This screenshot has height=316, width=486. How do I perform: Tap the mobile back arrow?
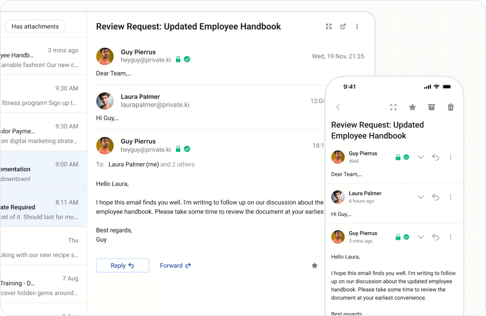(338, 107)
